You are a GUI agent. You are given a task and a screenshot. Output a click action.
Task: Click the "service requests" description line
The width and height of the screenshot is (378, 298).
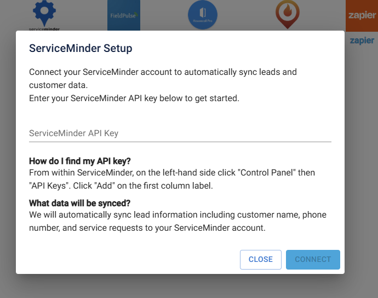tap(147, 228)
